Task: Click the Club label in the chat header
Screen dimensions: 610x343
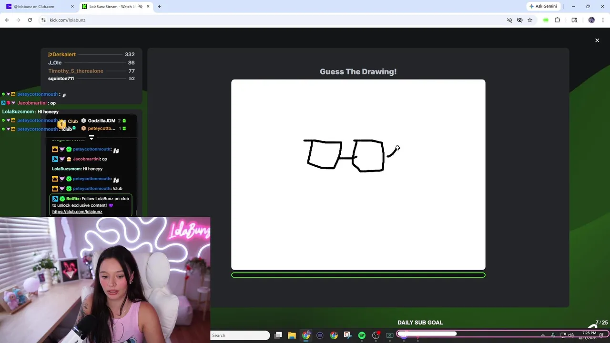Action: pos(72,121)
